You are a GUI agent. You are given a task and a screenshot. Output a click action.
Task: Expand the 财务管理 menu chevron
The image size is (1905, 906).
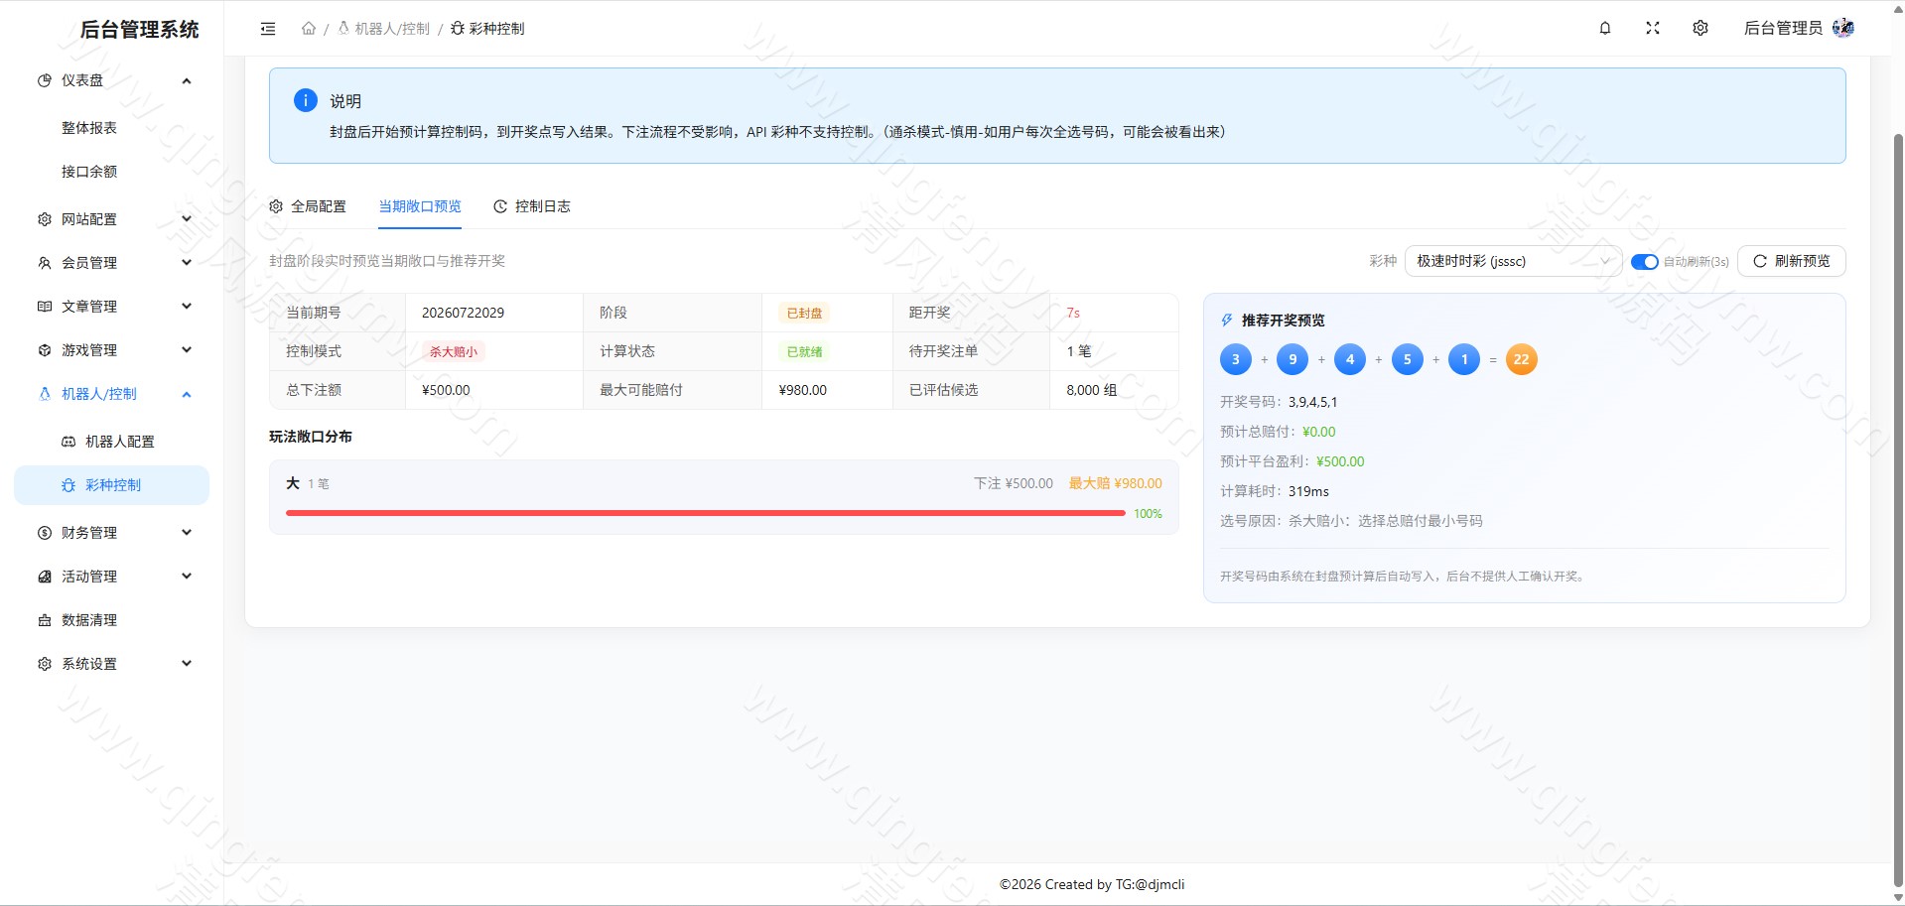(187, 533)
